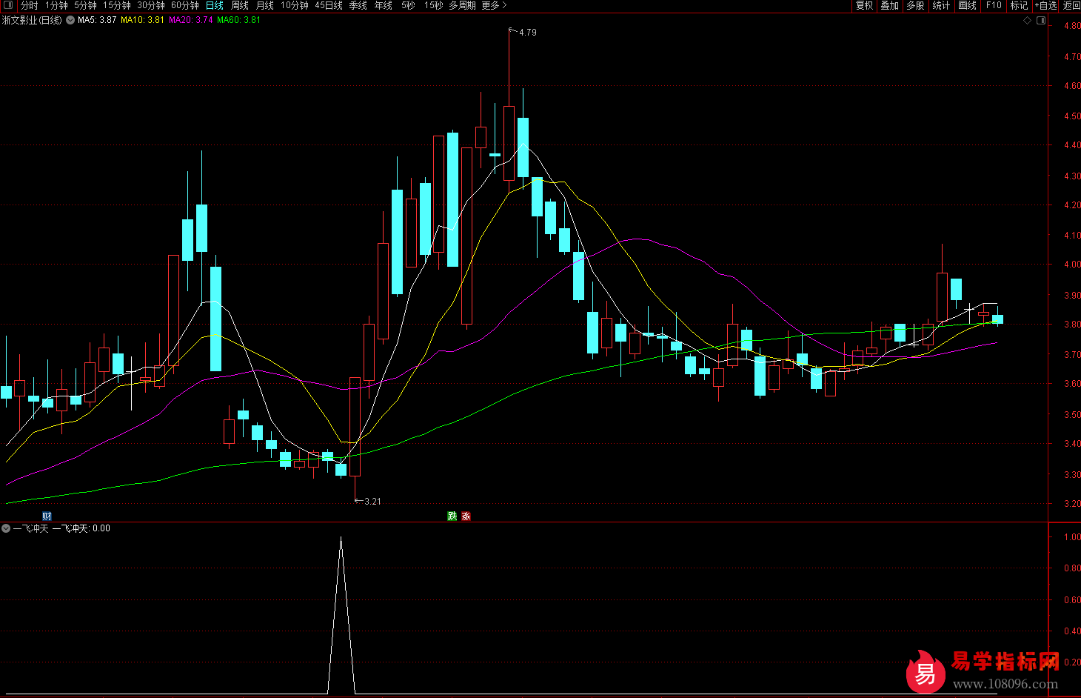Click the panel layout icon at top-left
Viewport: 1081px width, 698px height.
tap(8, 5)
